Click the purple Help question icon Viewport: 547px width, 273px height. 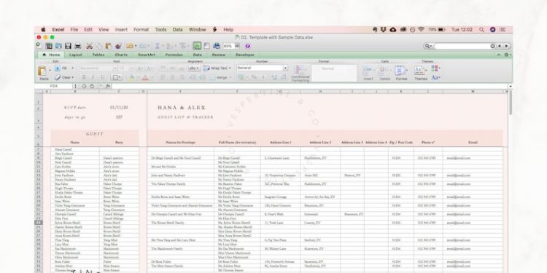(x=247, y=46)
